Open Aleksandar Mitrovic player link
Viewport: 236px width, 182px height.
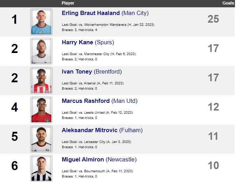point(90,130)
